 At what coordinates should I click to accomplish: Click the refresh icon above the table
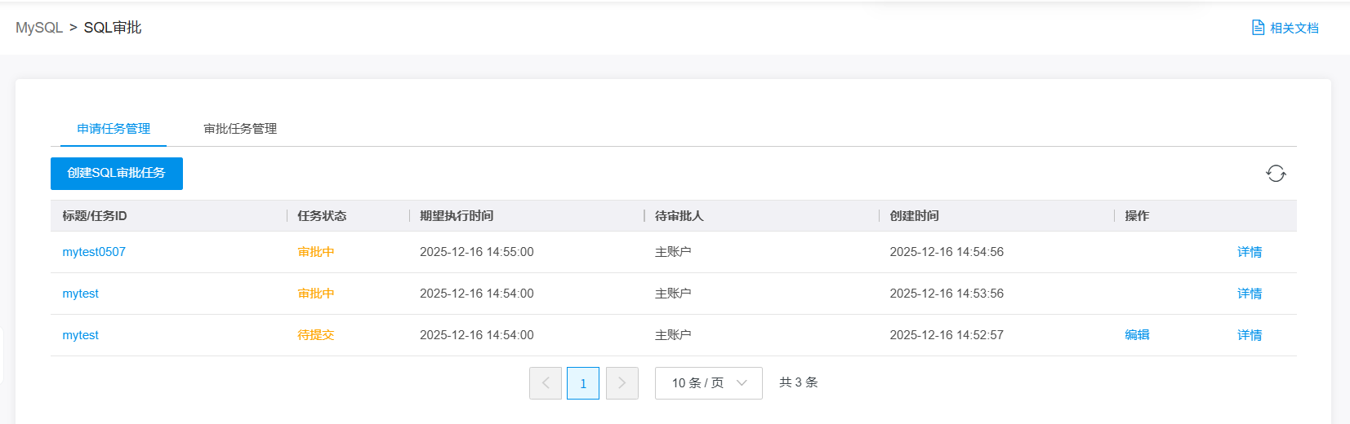(1276, 173)
